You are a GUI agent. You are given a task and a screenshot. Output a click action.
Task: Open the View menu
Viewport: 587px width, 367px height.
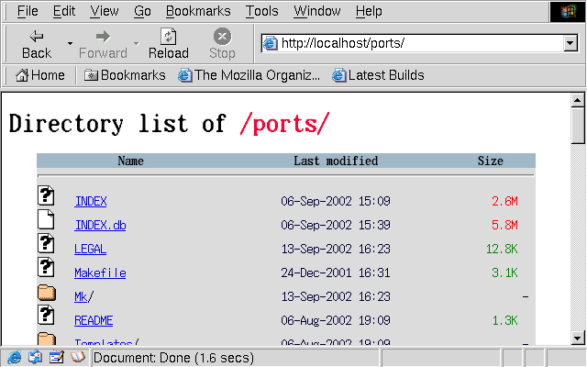tap(104, 11)
